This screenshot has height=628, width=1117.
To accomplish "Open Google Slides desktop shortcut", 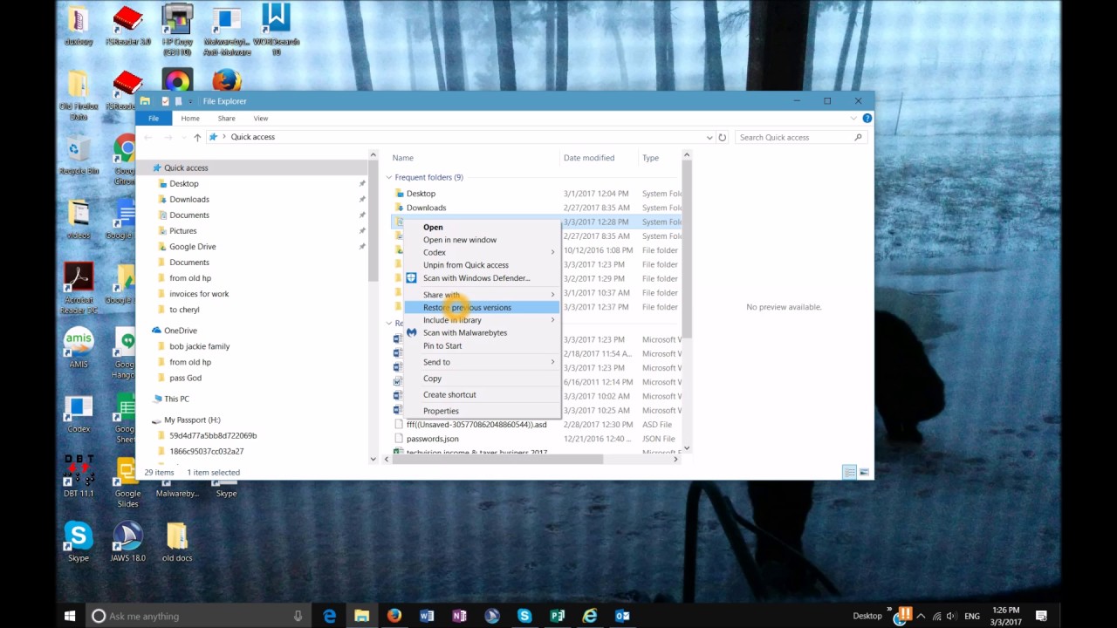I will pos(127,482).
